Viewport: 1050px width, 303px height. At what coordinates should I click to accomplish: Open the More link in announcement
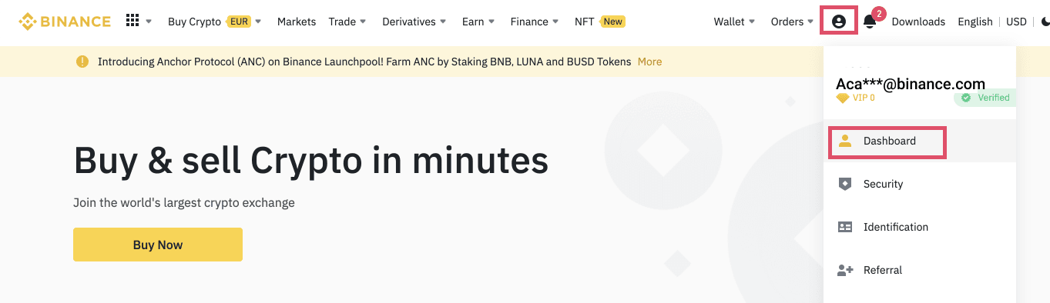pyautogui.click(x=649, y=62)
